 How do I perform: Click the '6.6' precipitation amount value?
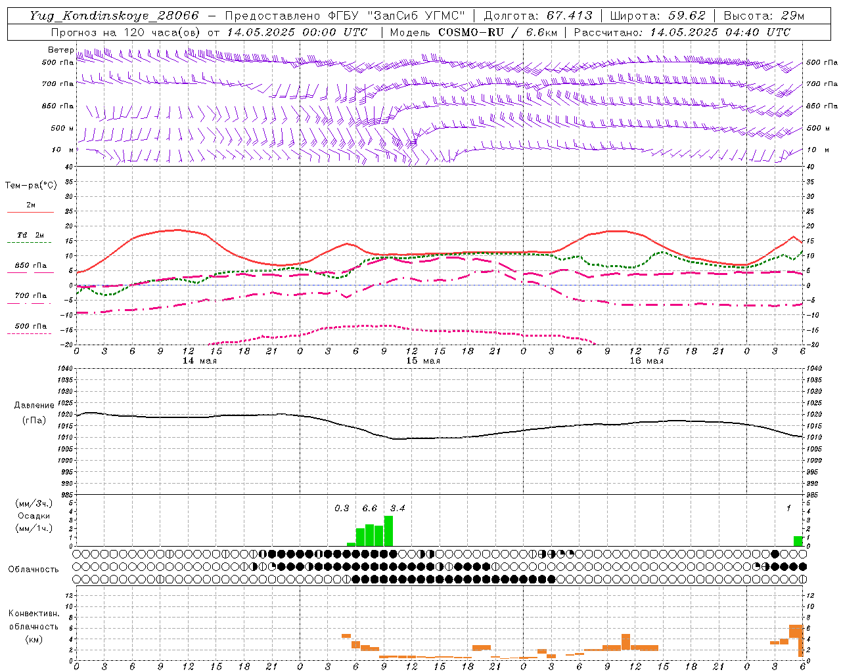pyautogui.click(x=370, y=508)
